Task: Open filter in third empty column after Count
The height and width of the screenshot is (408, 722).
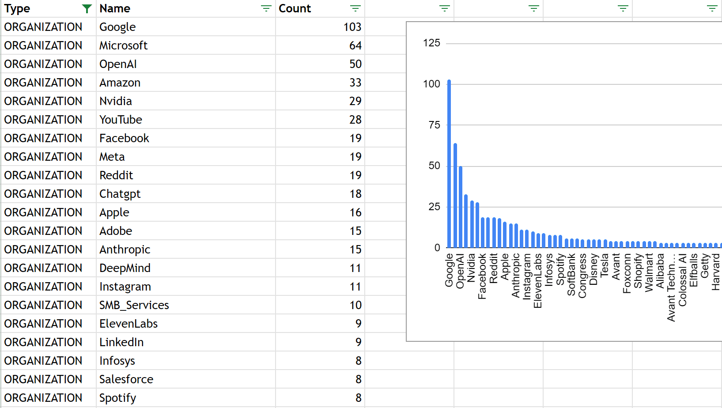Action: [x=623, y=8]
